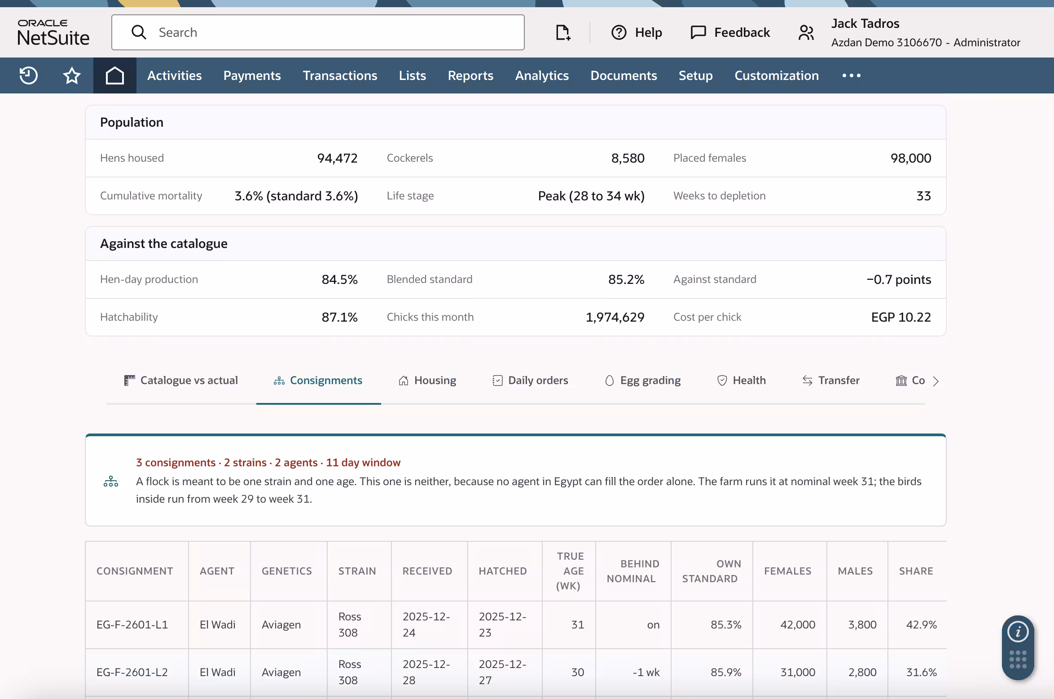Click the Peak (28 to 34 wk) life stage value
Screen dimensions: 1054x699
click(591, 196)
